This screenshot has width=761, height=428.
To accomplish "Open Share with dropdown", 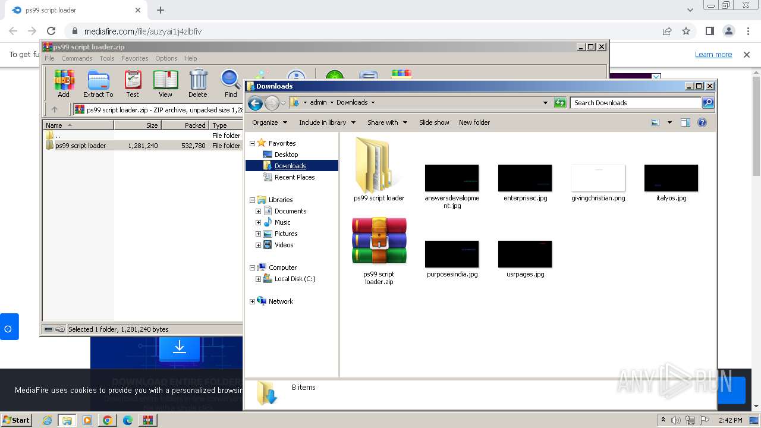I will pyautogui.click(x=387, y=122).
